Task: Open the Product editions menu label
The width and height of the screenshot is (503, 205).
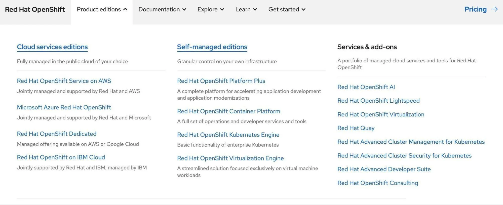Action: pyautogui.click(x=99, y=9)
